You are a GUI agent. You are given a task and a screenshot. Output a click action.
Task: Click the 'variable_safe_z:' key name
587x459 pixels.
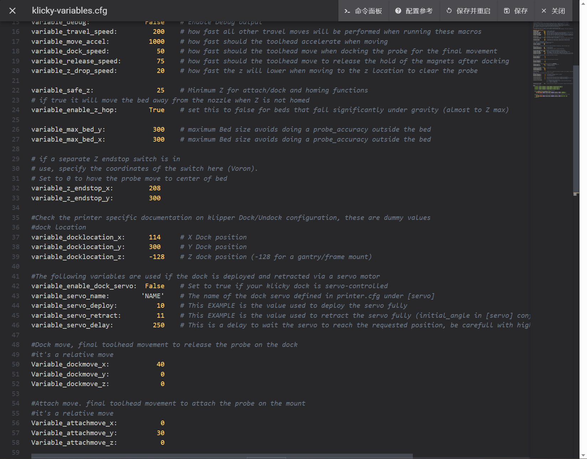tap(62, 90)
